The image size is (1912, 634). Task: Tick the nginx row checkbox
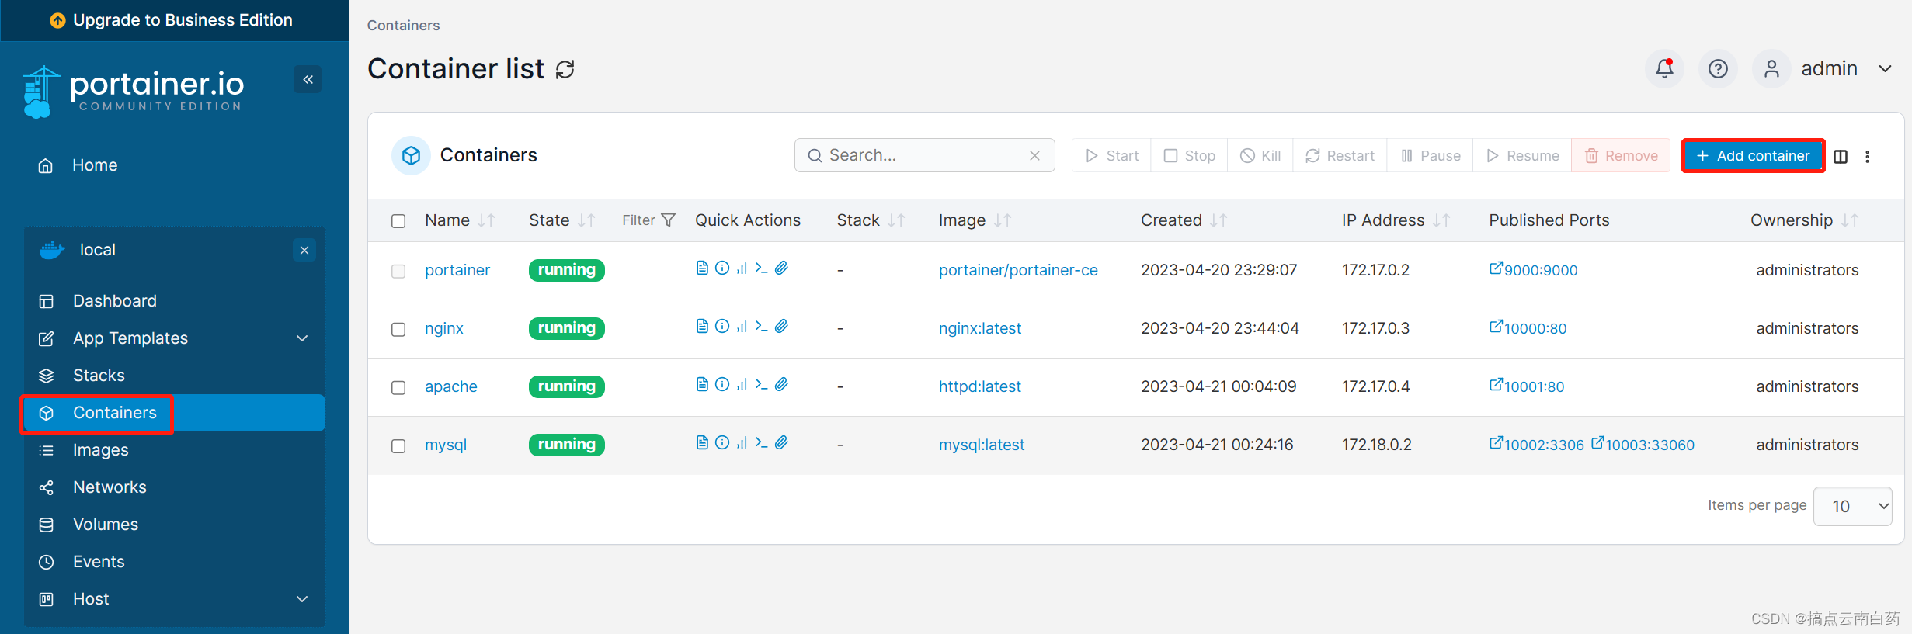tap(398, 330)
